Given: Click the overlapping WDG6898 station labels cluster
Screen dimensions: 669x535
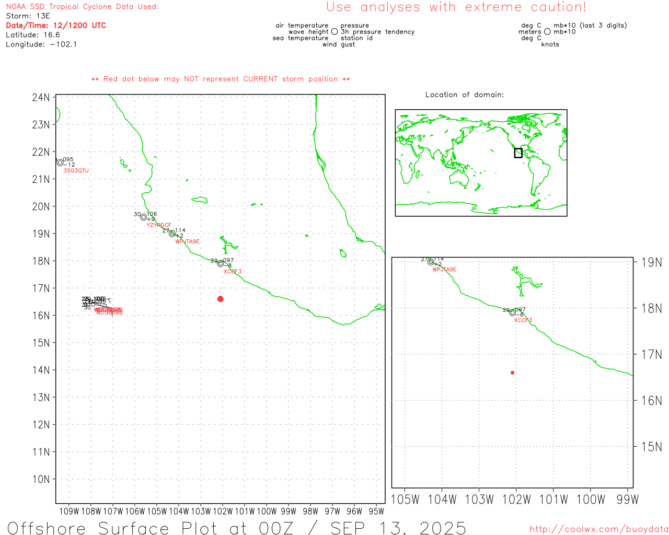Looking at the screenshot, I should [109, 311].
